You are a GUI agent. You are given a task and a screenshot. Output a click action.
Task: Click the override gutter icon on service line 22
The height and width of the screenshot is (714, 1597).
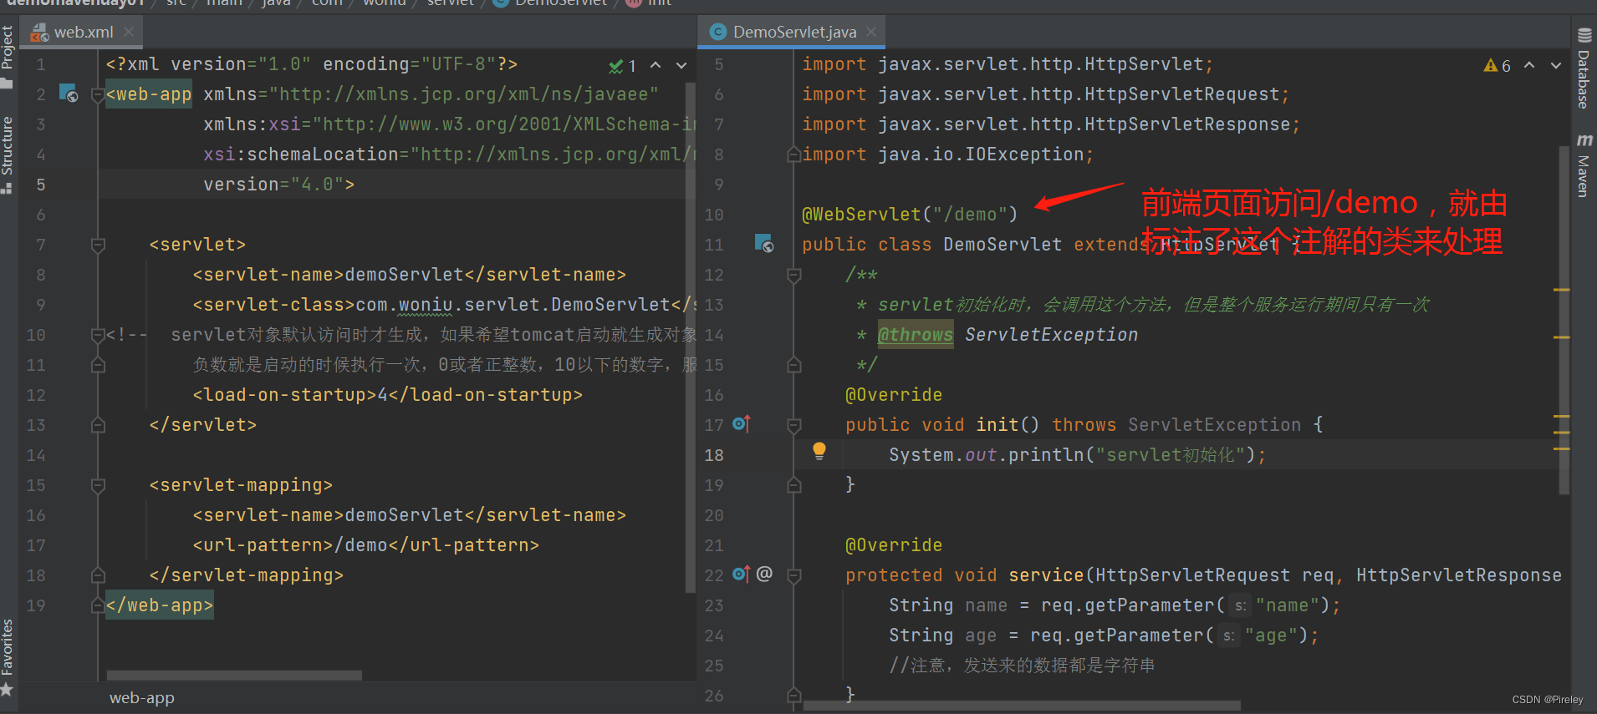[x=742, y=574]
